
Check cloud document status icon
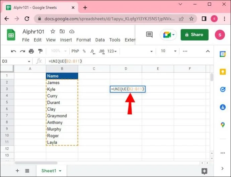72,31
